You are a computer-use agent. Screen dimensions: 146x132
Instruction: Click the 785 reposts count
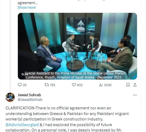pyautogui.click(x=53, y=85)
